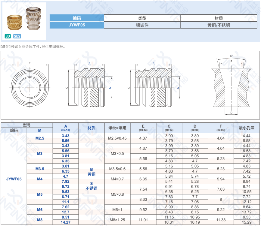Click the 最小孔深 column header
This screenshot has height=226, width=261.
click(x=247, y=128)
